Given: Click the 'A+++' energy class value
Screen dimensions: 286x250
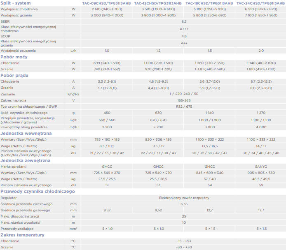Looking at the screenshot, I should (x=184, y=29).
